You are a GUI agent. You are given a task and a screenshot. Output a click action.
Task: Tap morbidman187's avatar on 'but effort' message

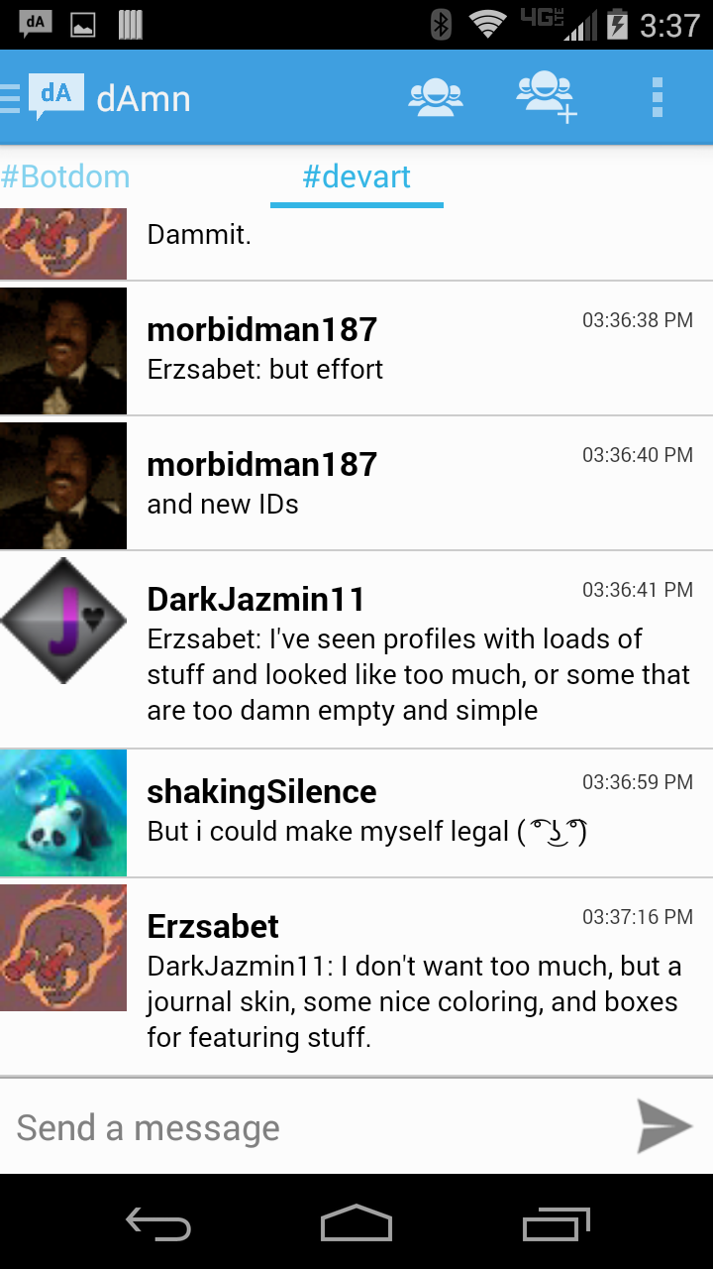point(63,351)
